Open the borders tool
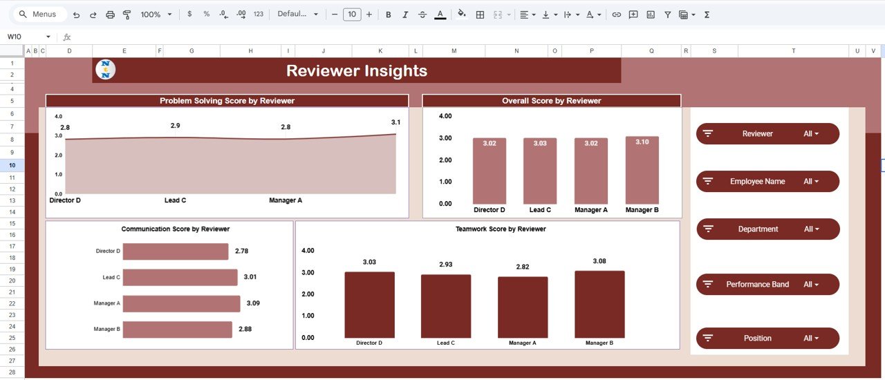The image size is (885, 380). (480, 15)
